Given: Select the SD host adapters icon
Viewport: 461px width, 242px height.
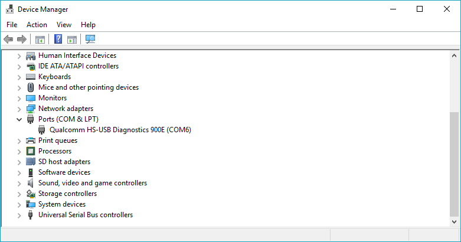Looking at the screenshot, I should pos(31,162).
